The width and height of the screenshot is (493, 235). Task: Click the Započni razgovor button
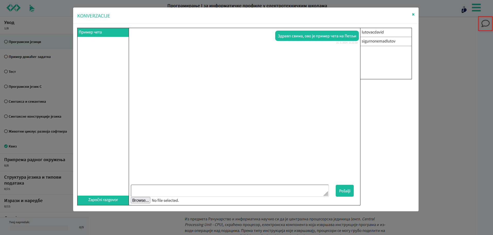103,200
